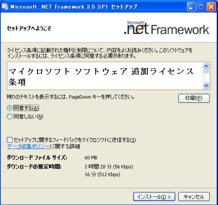Click inside the license terms text box
218x205 pixels.
105,76
